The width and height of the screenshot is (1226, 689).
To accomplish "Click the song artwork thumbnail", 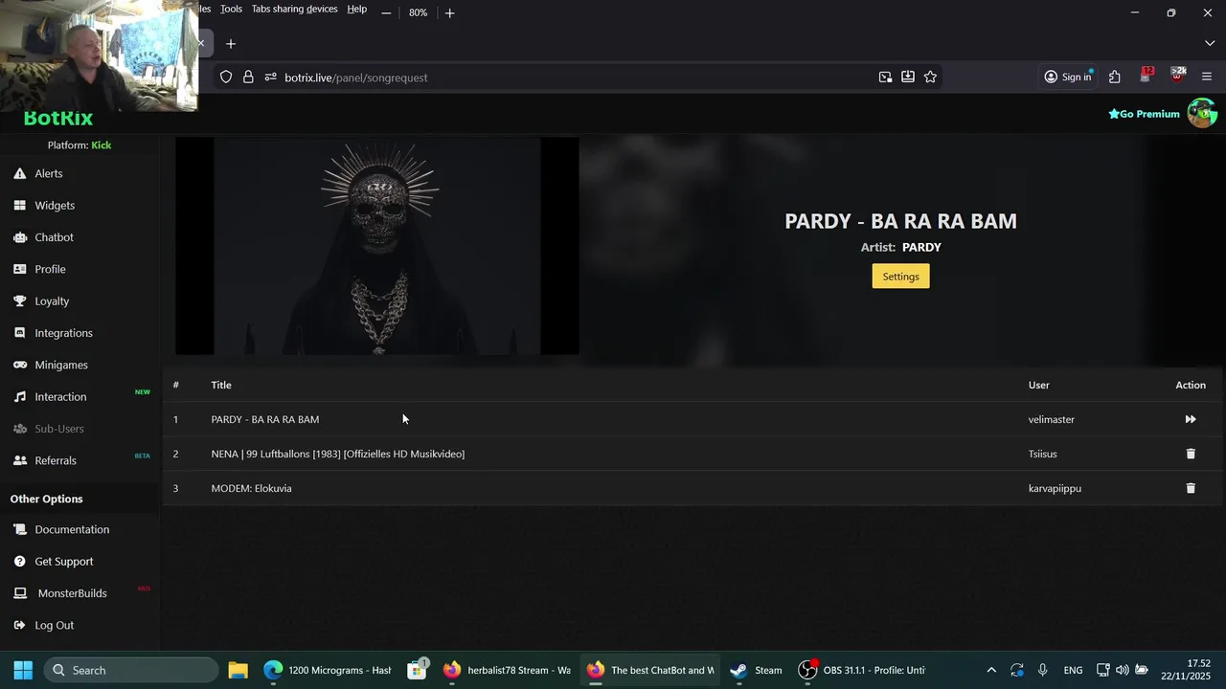I will point(377,246).
